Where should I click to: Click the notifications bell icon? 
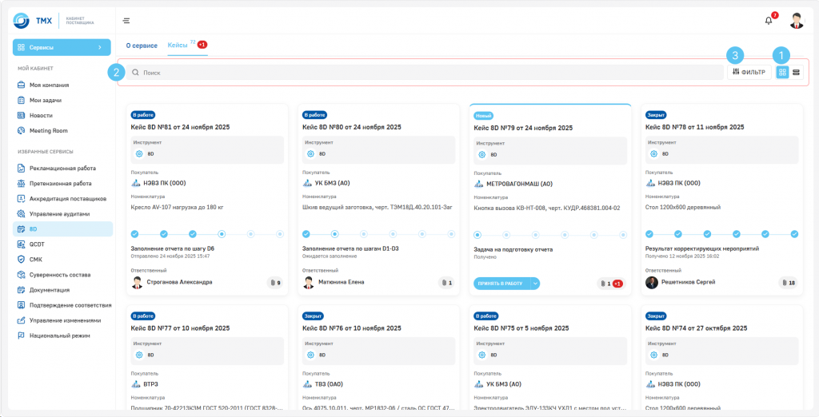click(x=769, y=21)
